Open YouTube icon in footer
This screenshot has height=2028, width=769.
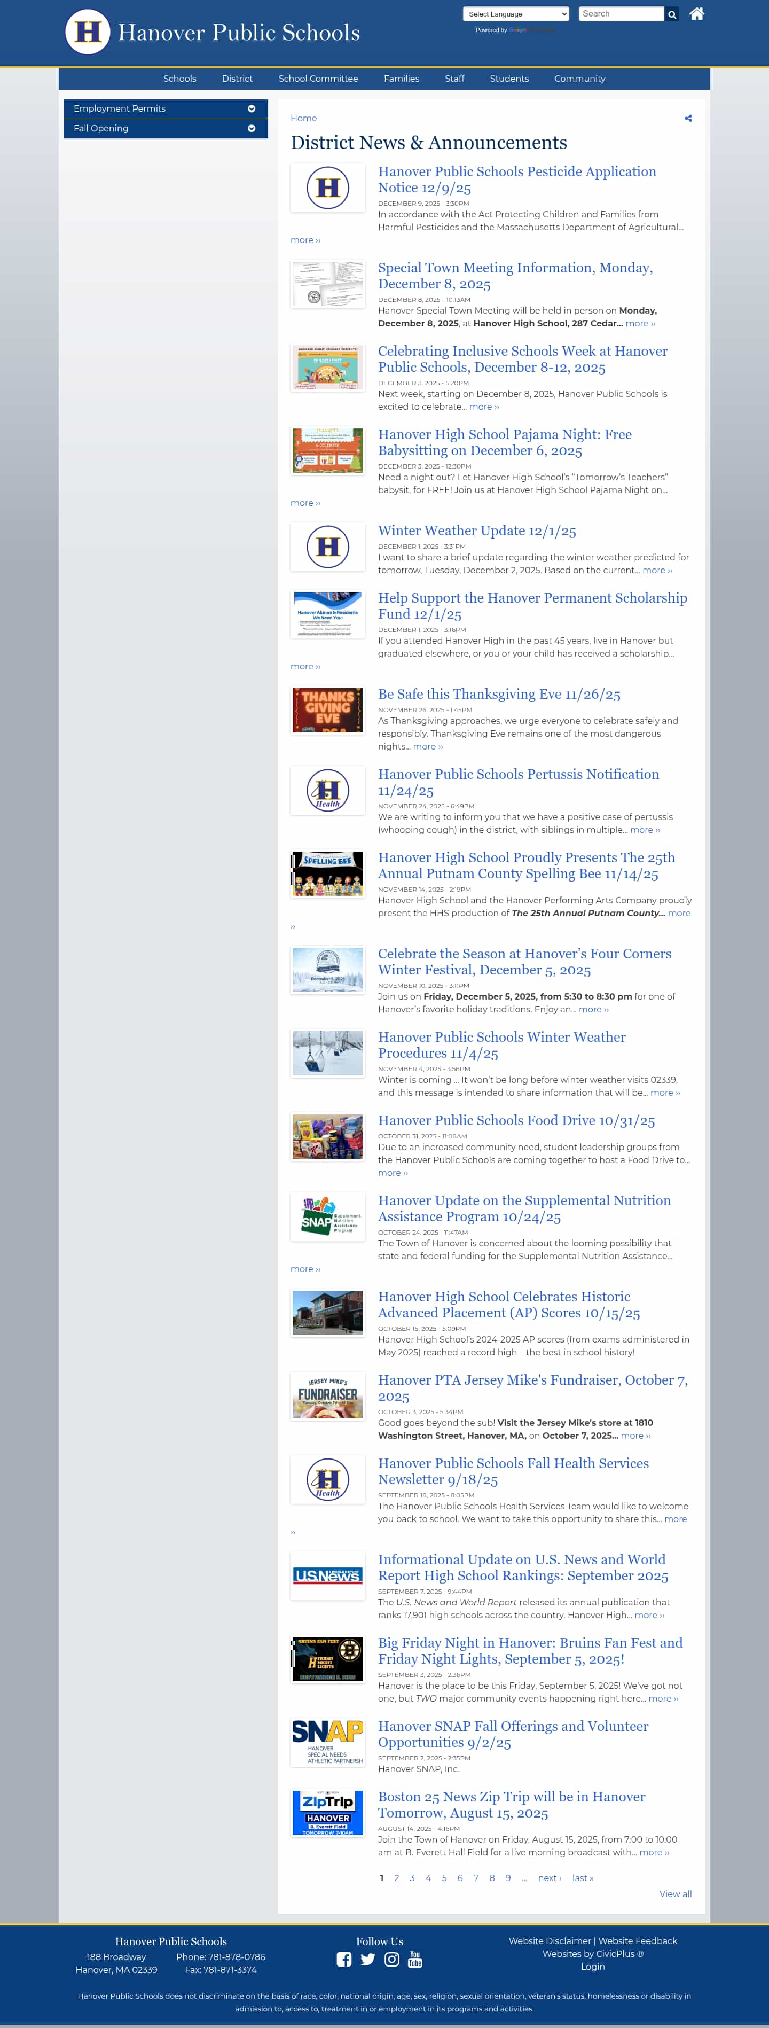(415, 1960)
